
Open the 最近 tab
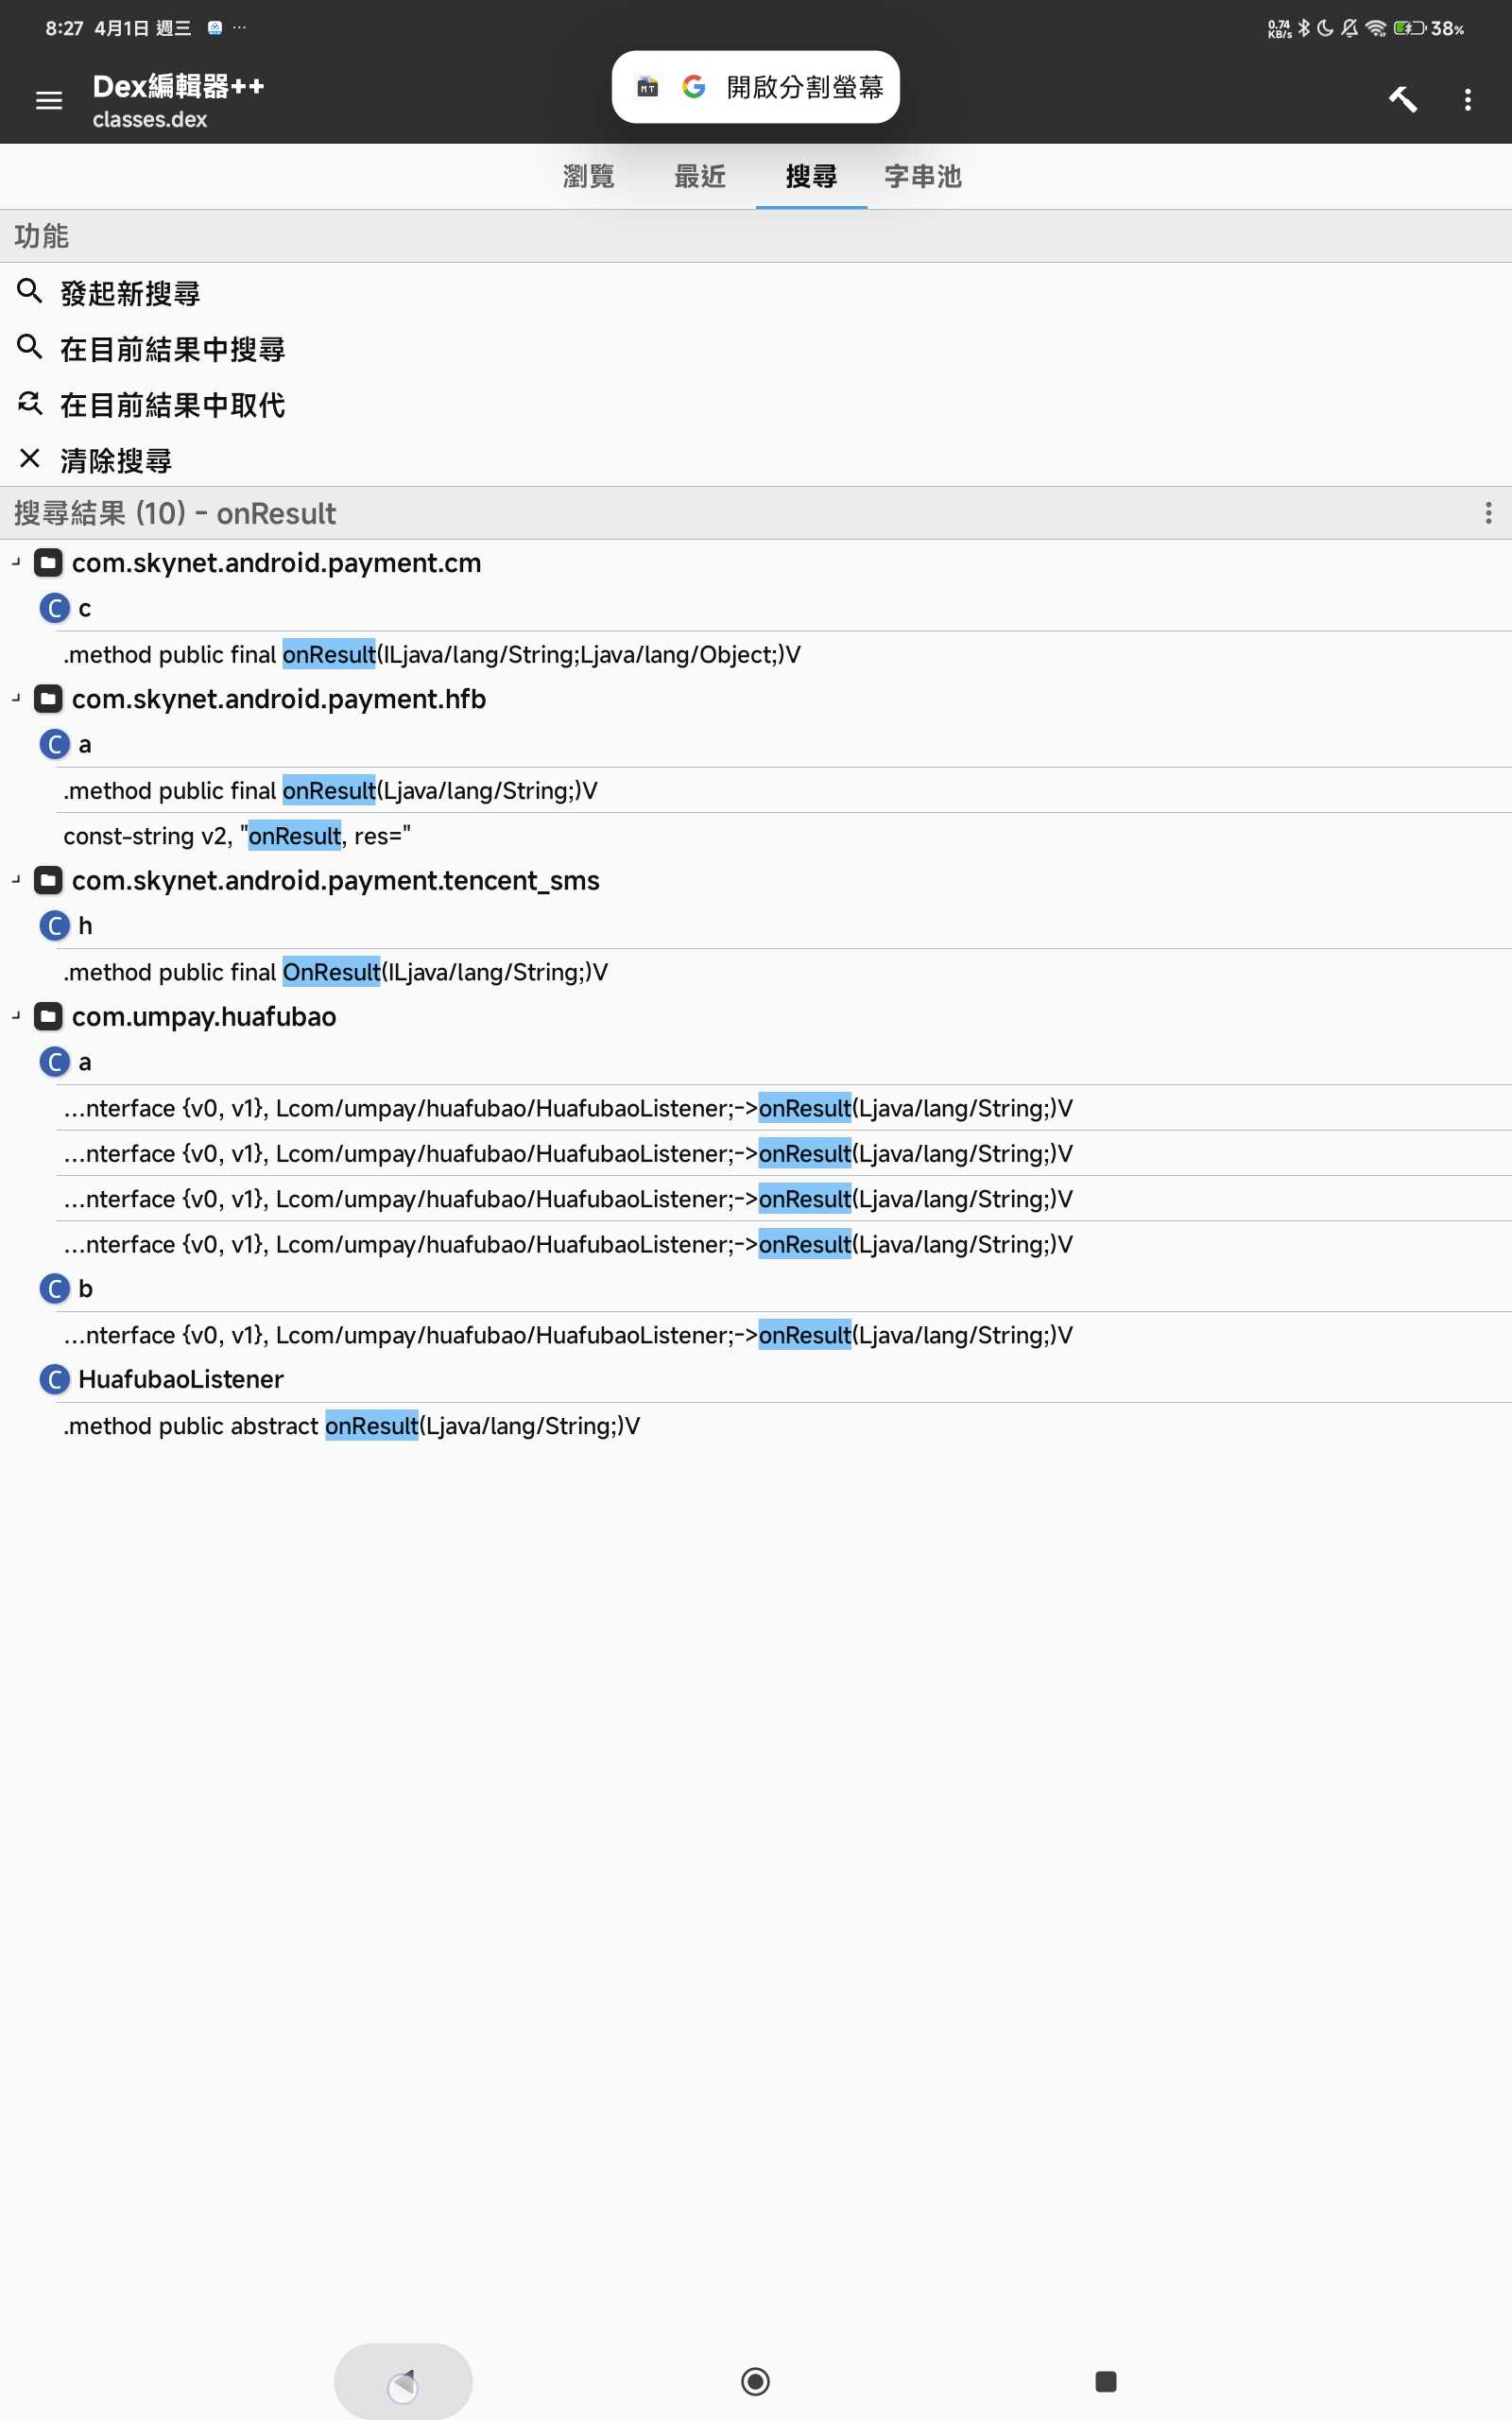(699, 177)
